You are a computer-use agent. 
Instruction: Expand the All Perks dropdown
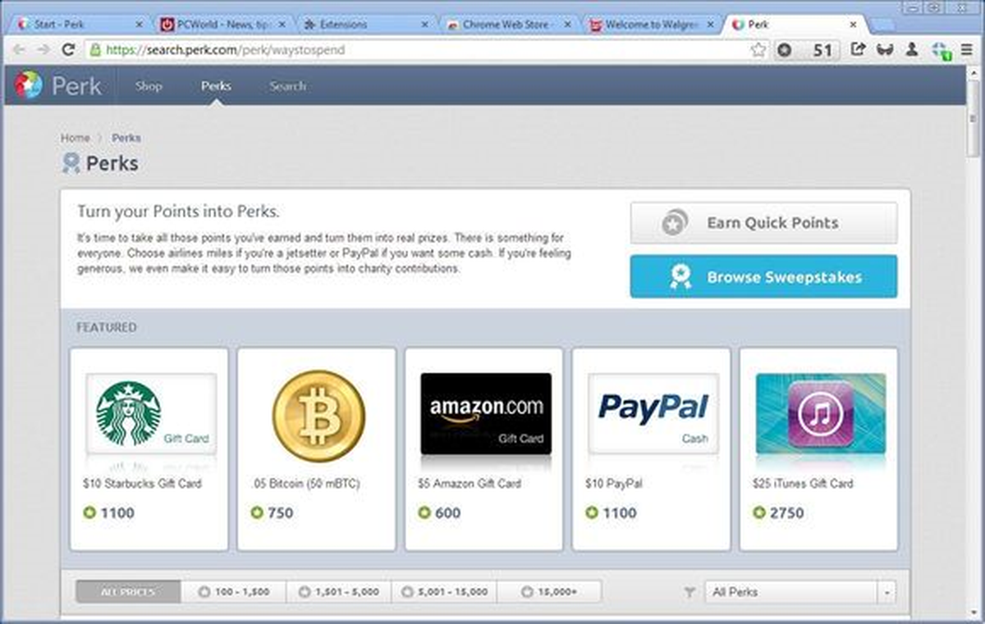800,591
